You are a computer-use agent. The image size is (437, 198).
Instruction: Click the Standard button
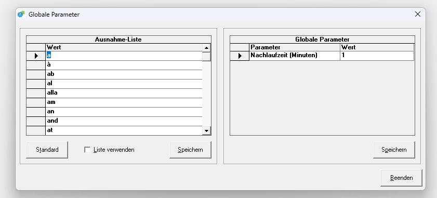pos(47,150)
